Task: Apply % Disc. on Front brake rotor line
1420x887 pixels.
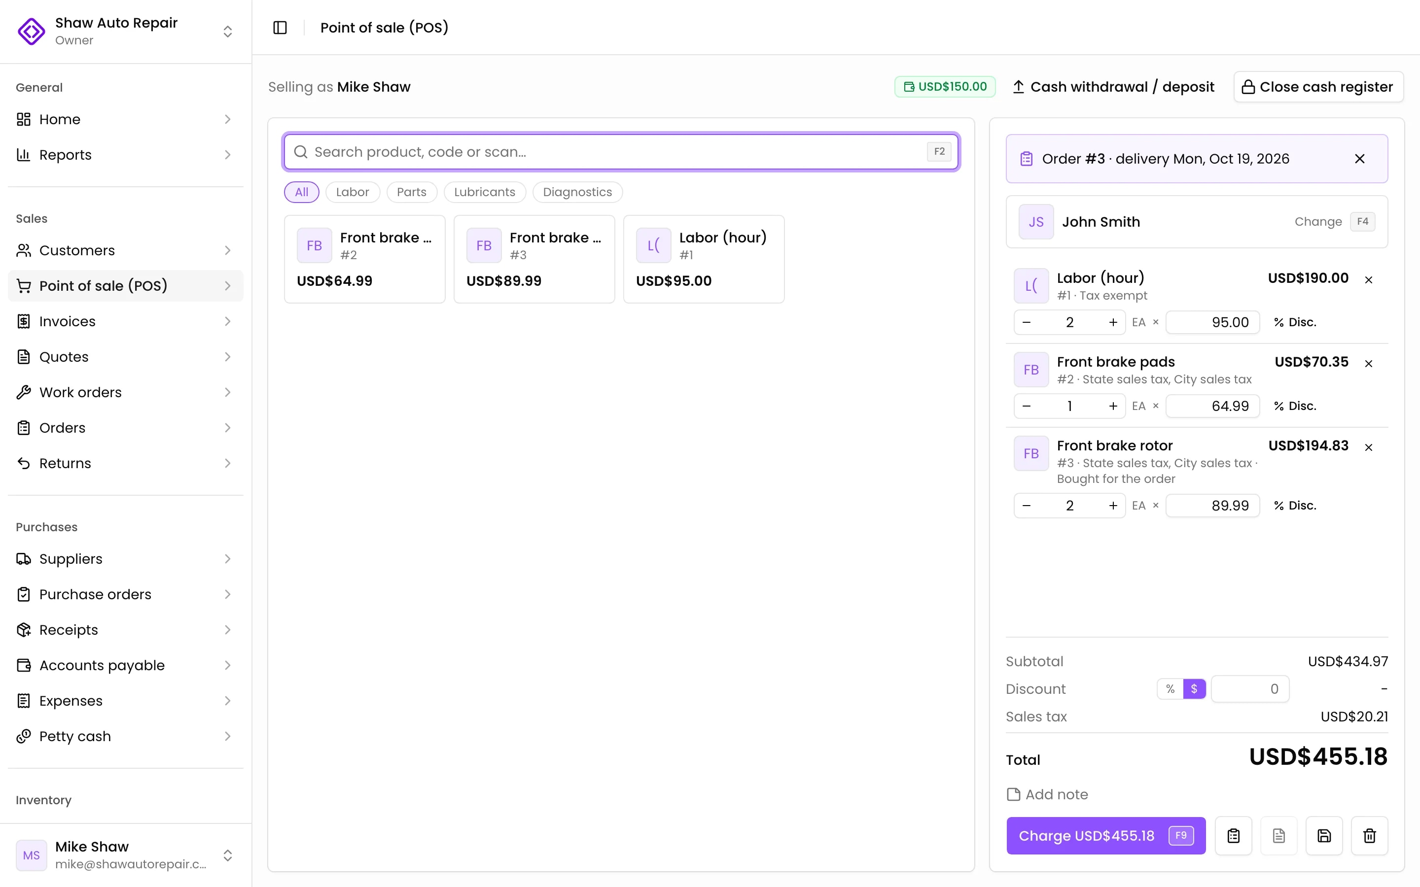Action: [x=1295, y=506]
